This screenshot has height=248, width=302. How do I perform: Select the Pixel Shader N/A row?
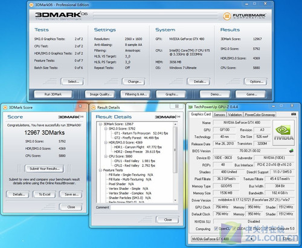tap(121, 184)
